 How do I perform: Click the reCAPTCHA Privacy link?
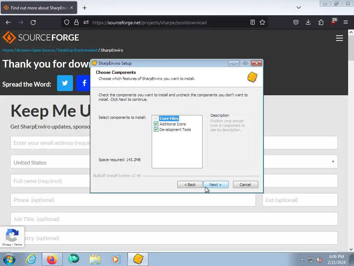tap(7, 245)
